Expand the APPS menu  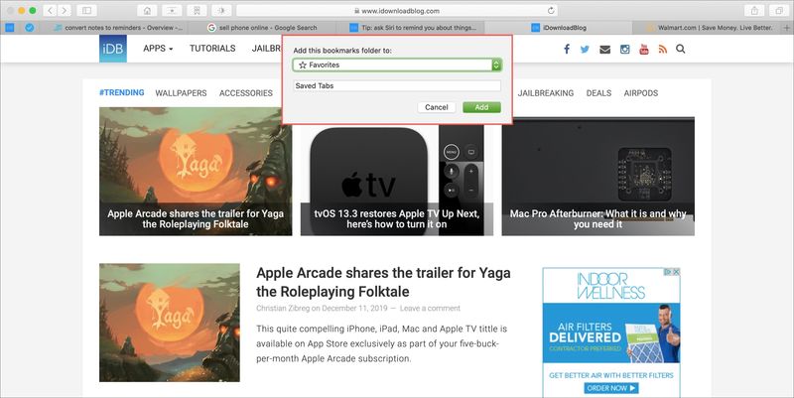click(158, 49)
